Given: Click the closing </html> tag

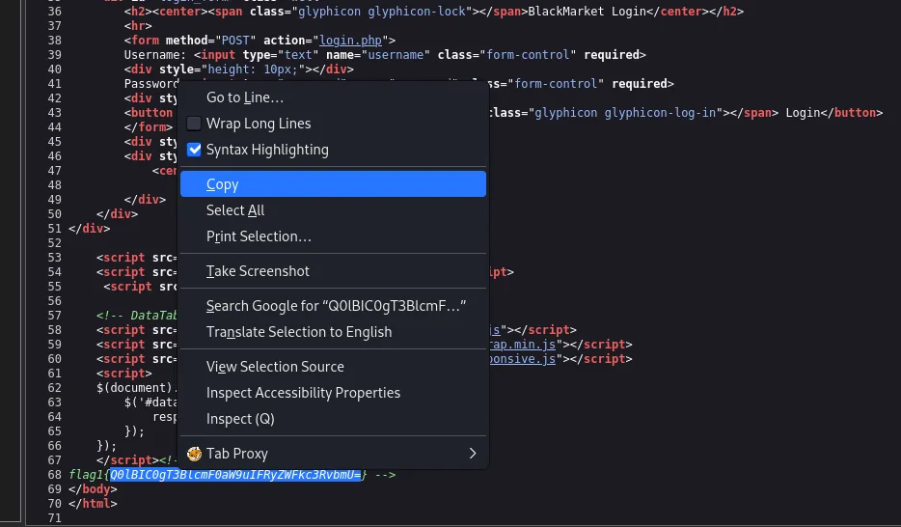Looking at the screenshot, I should [93, 504].
